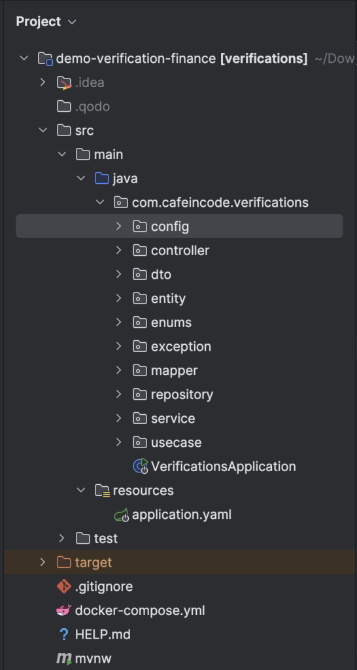This screenshot has width=357, height=670.
Task: Select the .qodo folder
Action: tap(92, 107)
